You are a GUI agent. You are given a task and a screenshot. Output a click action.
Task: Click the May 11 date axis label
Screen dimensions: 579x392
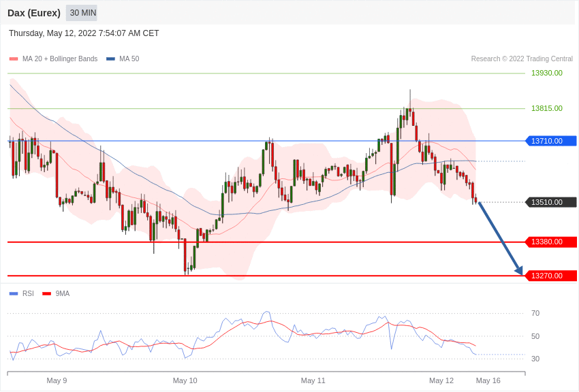[x=313, y=380]
